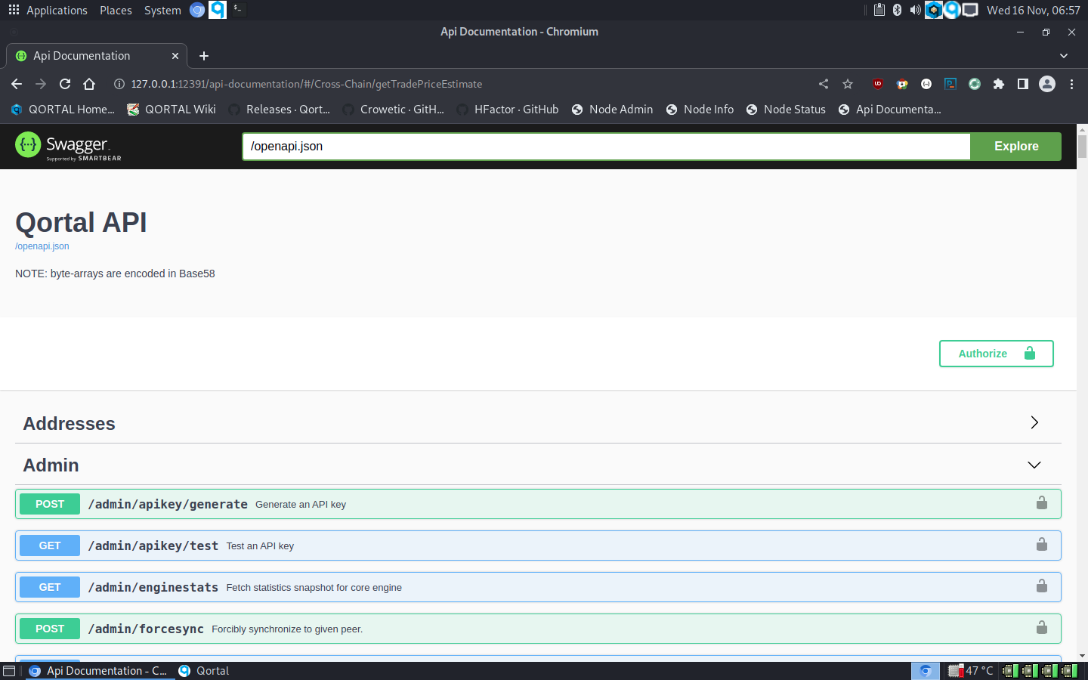Click the 47 °C temperature indicator
1088x680 pixels.
[x=971, y=671]
